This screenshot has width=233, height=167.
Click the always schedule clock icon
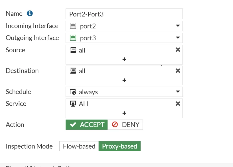pyautogui.click(x=73, y=92)
